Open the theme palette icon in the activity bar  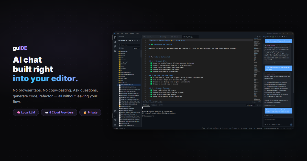tap(115, 120)
